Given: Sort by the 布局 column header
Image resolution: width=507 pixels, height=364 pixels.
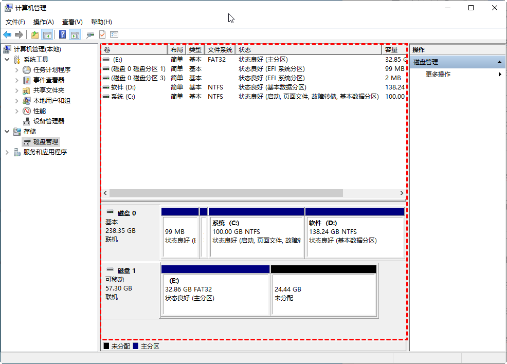Looking at the screenshot, I should click(x=176, y=50).
